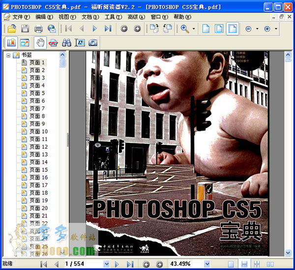Open the 工具(T) menu
The image size is (295, 270).
[x=113, y=17]
